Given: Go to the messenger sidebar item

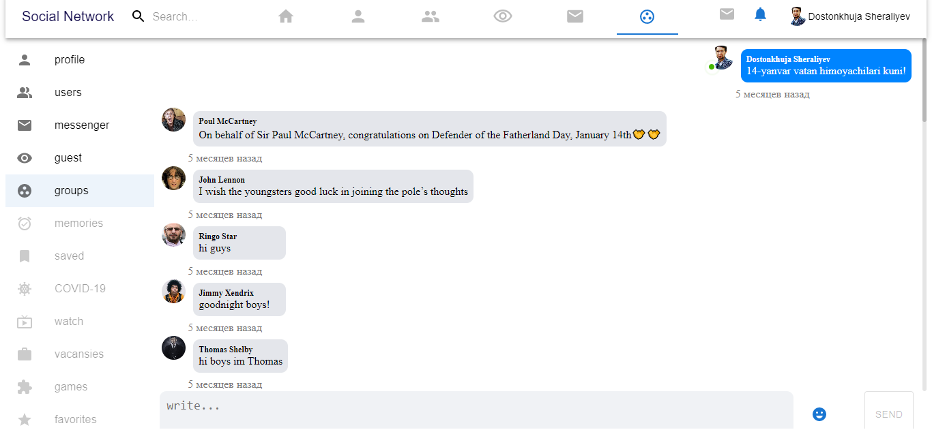Looking at the screenshot, I should coord(80,125).
